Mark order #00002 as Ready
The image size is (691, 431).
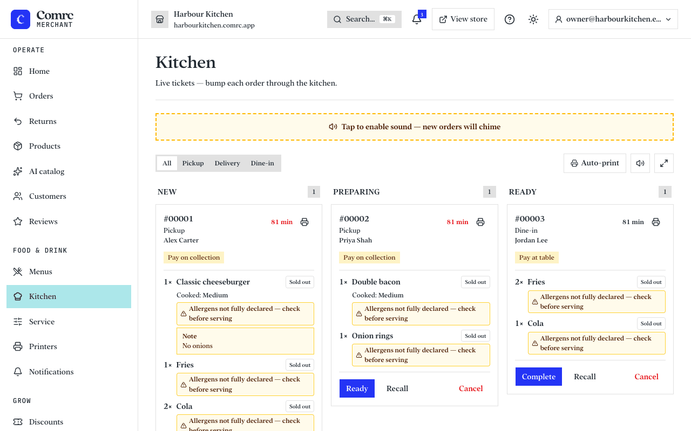click(357, 388)
